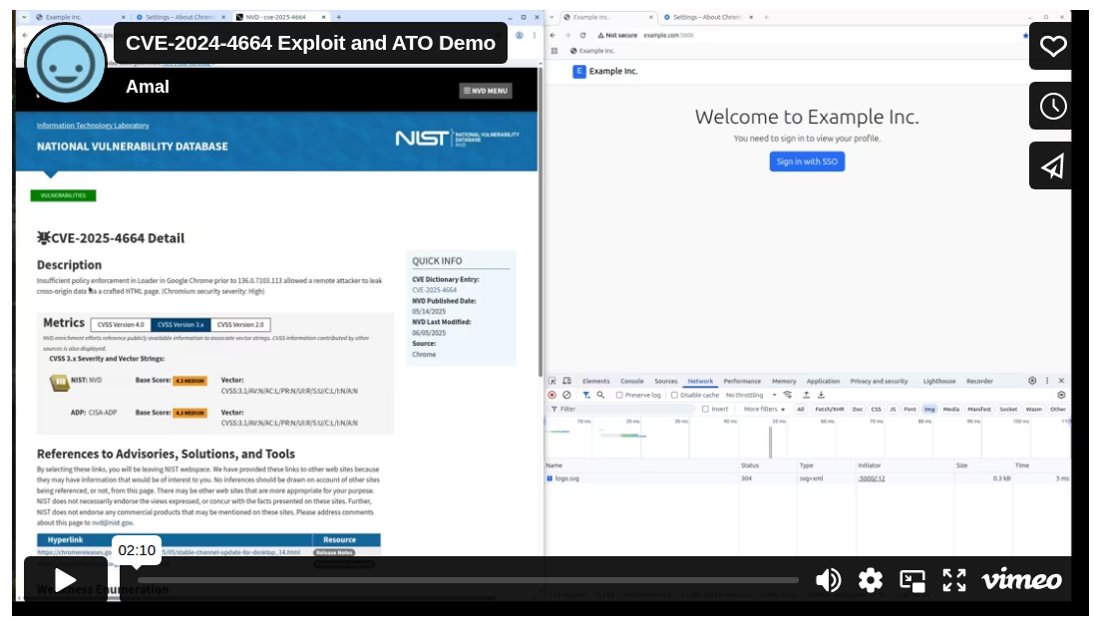Select the Media request type filter

(x=951, y=409)
